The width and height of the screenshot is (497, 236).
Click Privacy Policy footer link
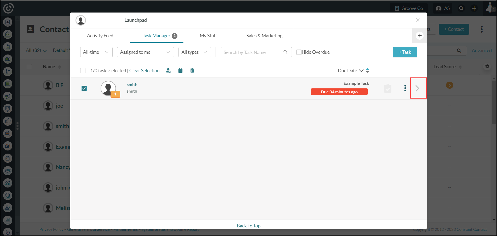click(x=51, y=229)
